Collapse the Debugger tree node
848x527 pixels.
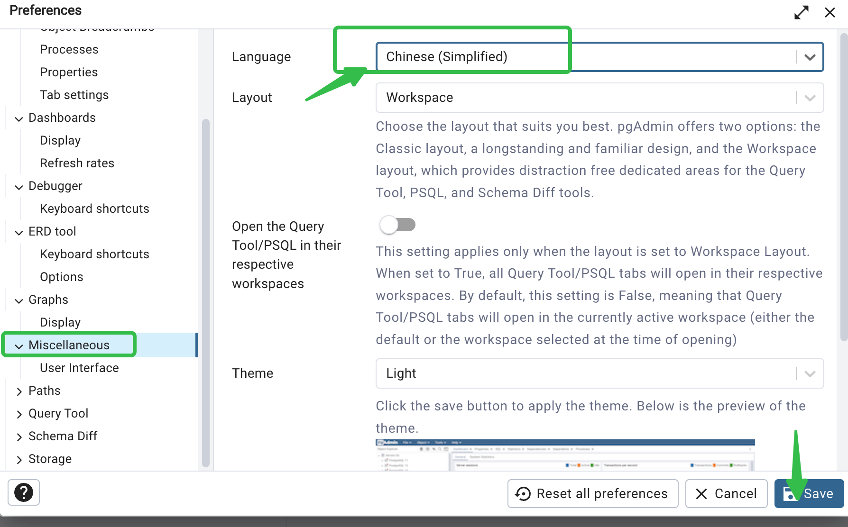[x=19, y=187]
